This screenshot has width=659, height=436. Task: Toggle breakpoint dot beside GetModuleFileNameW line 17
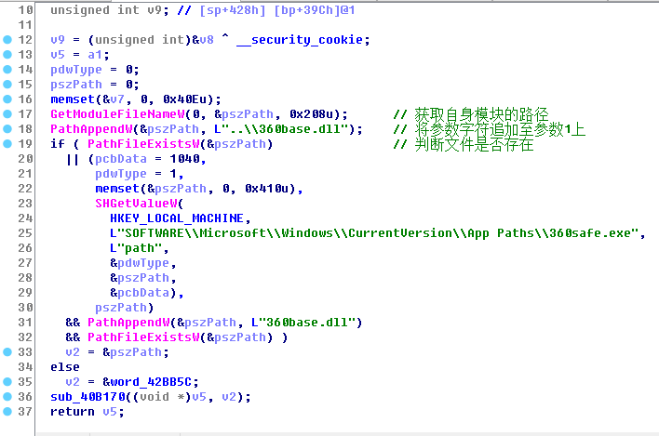[7, 114]
